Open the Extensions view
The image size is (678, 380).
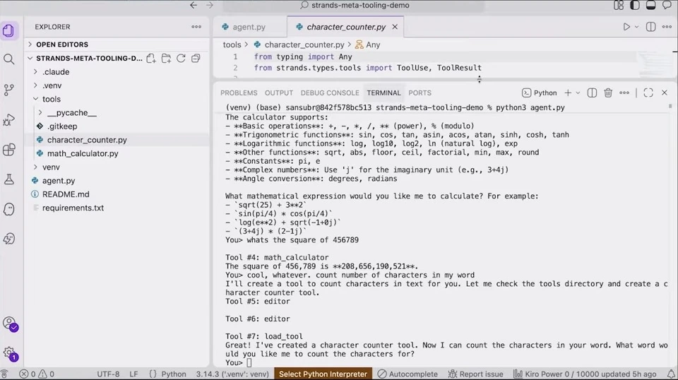(8, 150)
